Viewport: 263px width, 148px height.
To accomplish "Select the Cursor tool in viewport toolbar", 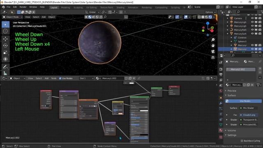I will click(5, 31).
